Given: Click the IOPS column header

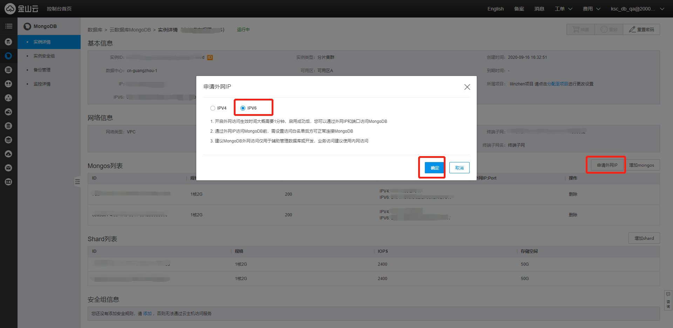Looking at the screenshot, I should pyautogui.click(x=383, y=251).
